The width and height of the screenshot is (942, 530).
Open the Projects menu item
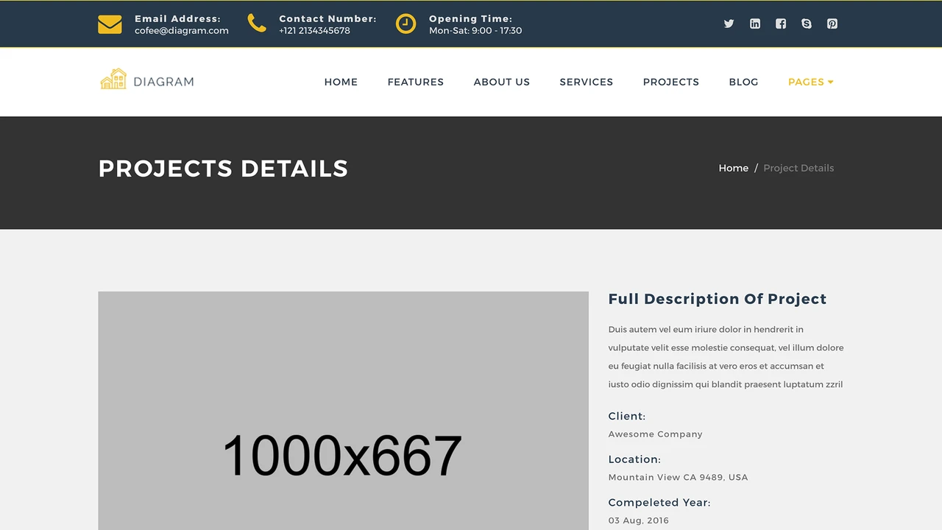click(671, 82)
